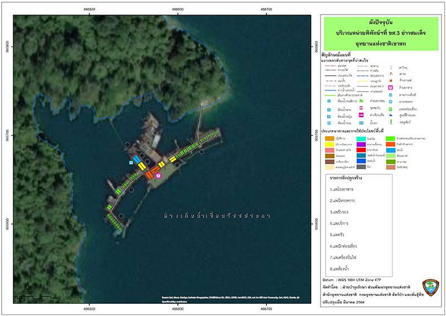The width and height of the screenshot is (446, 316).
Task: Click the top 466600 easting grid label
Action: point(177,9)
